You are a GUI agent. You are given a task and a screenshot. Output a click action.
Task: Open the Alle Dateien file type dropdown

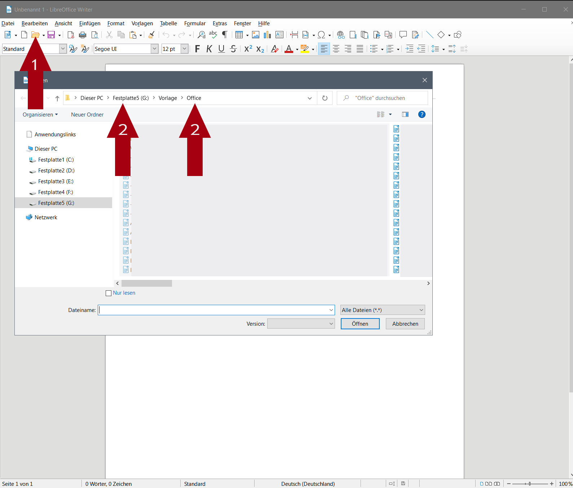[383, 310]
